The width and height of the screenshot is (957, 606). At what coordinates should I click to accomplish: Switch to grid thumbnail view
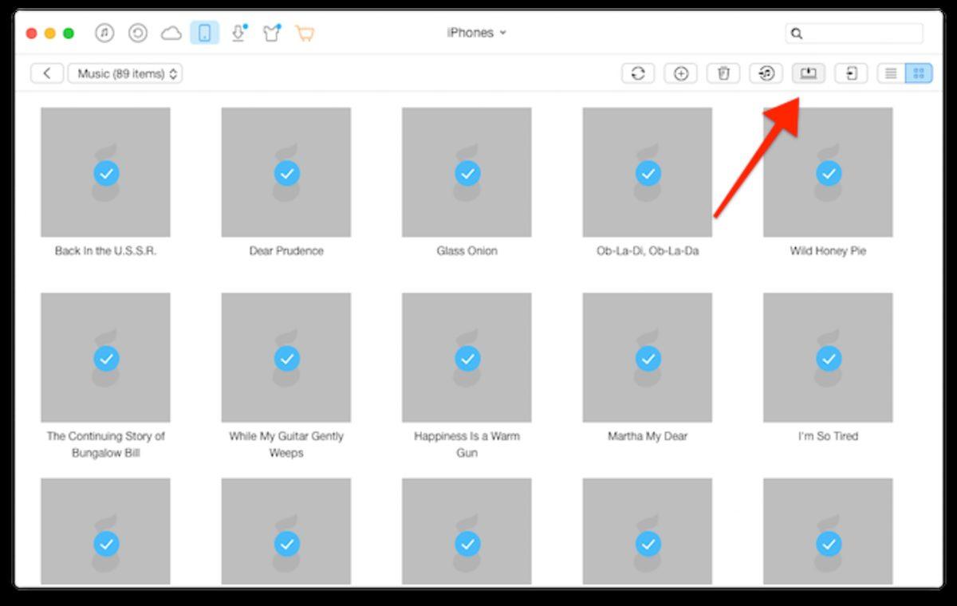918,73
